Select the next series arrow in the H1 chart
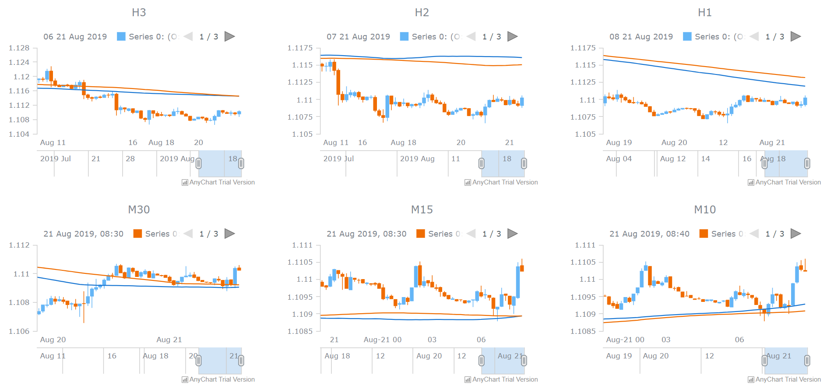827x386 pixels. point(795,36)
